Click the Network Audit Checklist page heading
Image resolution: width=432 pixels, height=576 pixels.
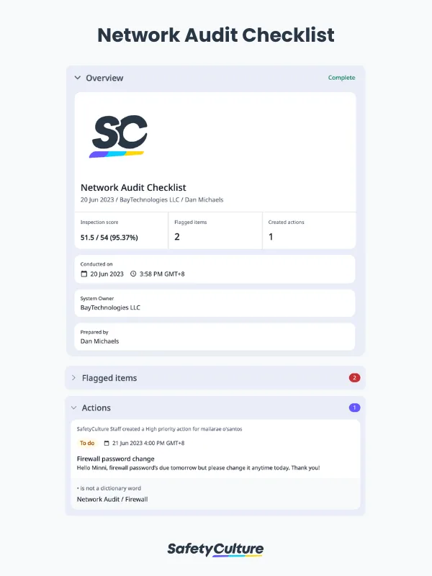215,35
